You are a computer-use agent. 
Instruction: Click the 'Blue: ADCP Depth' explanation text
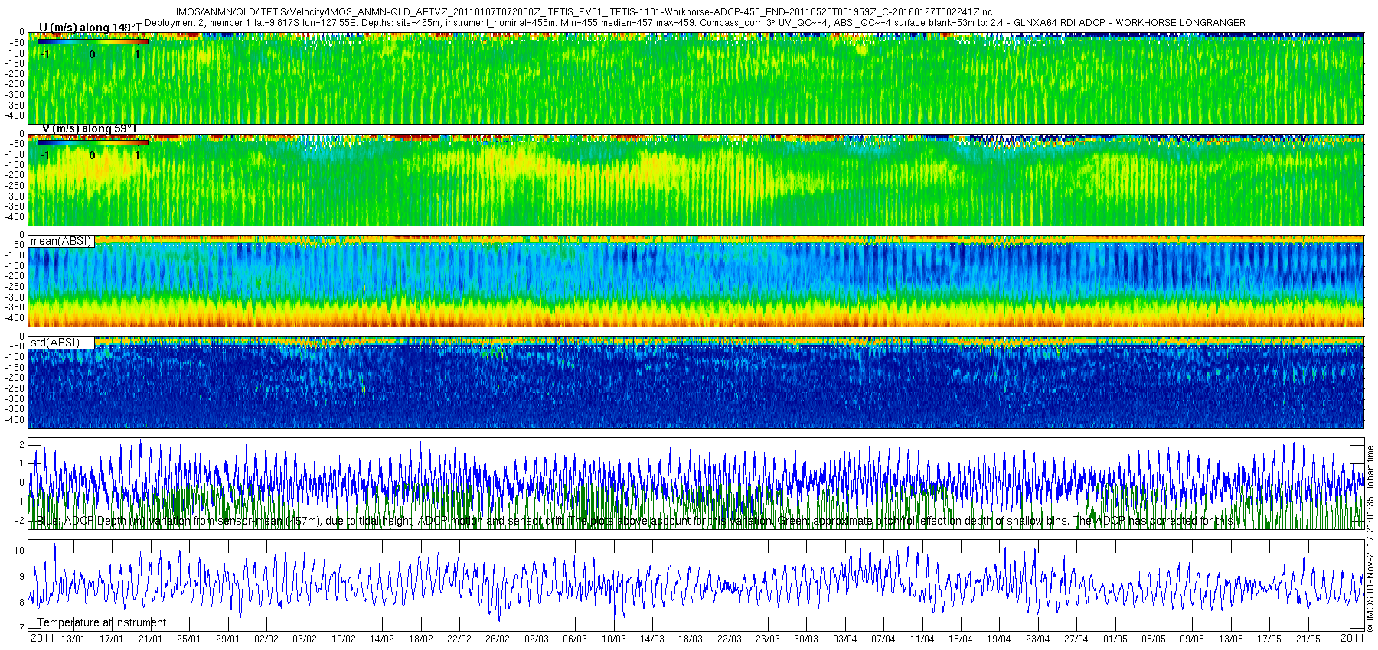click(x=635, y=521)
